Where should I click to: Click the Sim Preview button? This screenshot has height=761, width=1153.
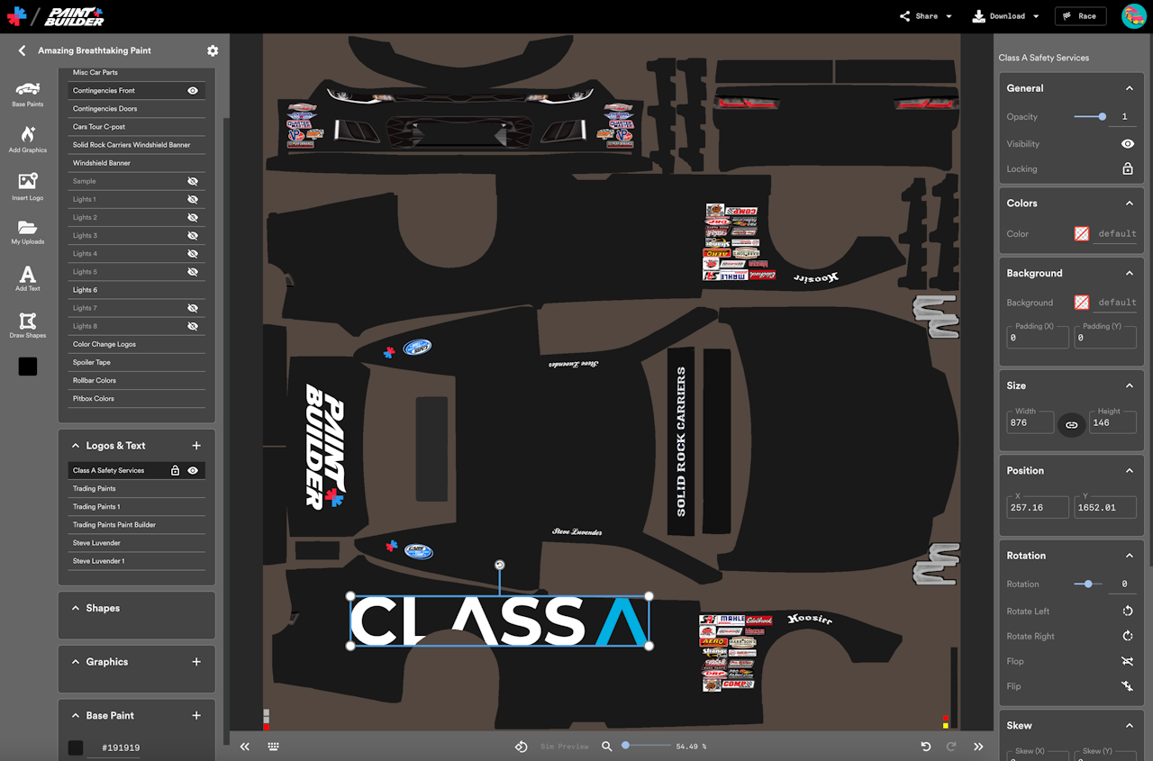[554, 747]
